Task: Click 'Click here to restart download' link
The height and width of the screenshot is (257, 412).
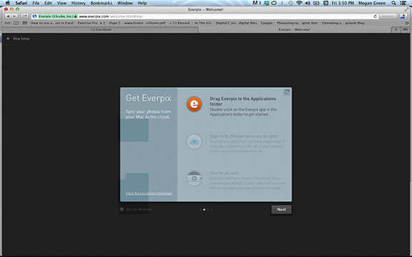Action: coord(149,193)
